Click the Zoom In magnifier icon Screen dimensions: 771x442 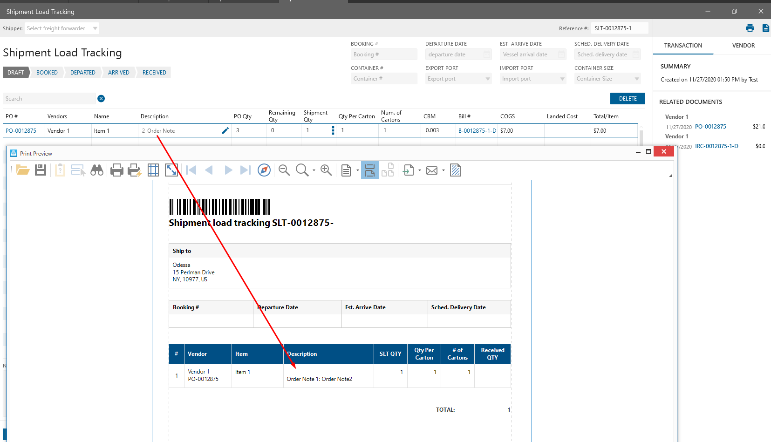pos(326,170)
